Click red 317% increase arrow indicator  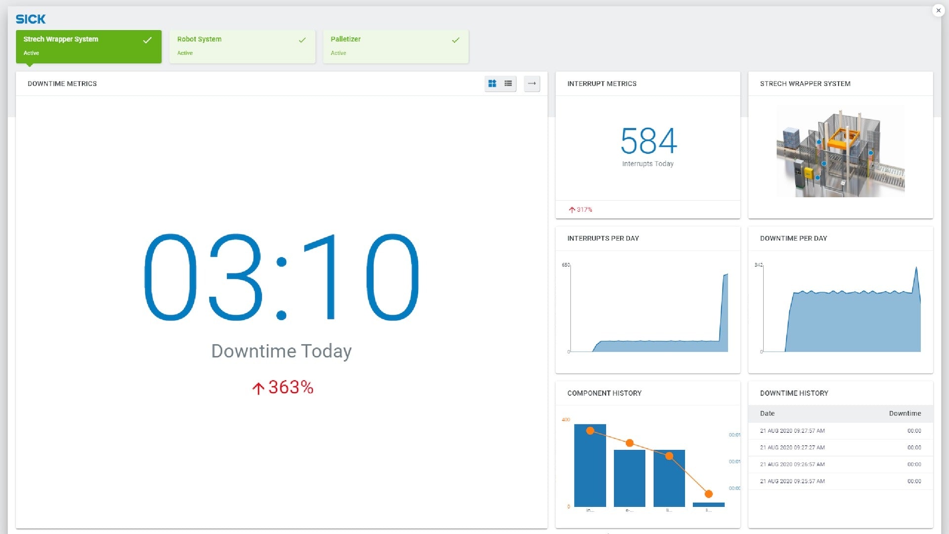tap(572, 210)
